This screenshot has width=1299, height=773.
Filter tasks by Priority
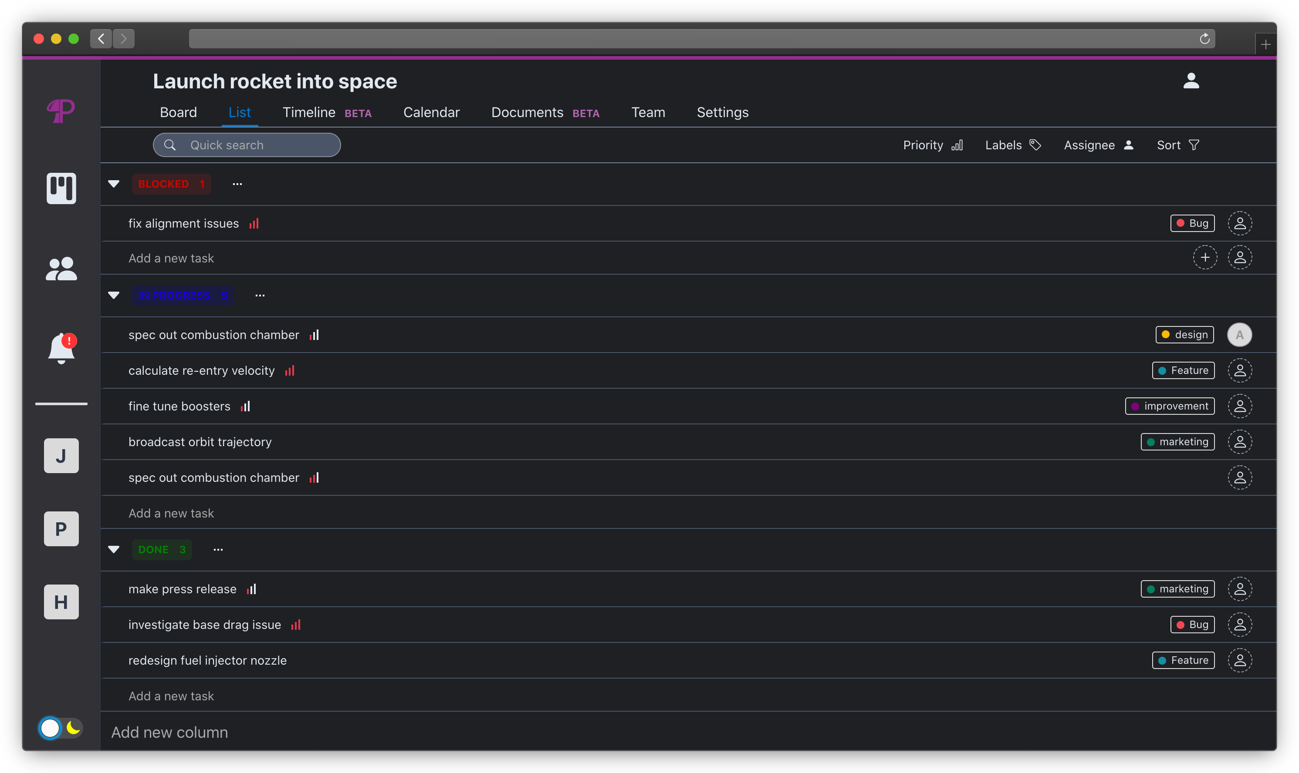(x=932, y=145)
